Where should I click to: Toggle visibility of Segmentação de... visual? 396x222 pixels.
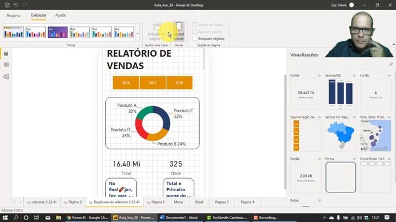point(319,117)
